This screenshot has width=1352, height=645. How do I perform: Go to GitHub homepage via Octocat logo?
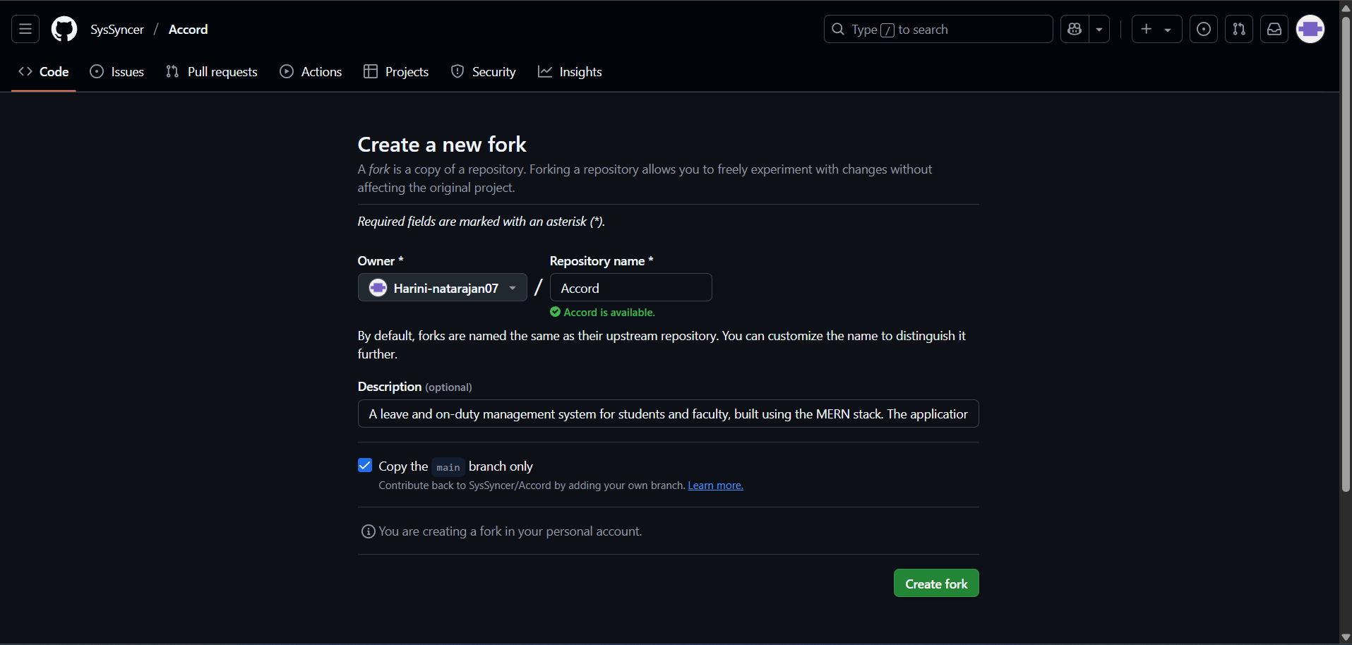[64, 29]
